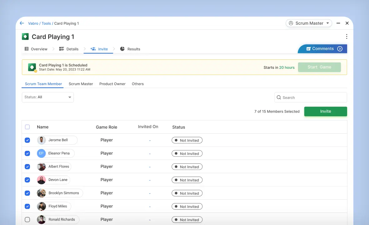This screenshot has height=225, width=369.
Task: Click the back arrow icon
Action: click(x=22, y=23)
